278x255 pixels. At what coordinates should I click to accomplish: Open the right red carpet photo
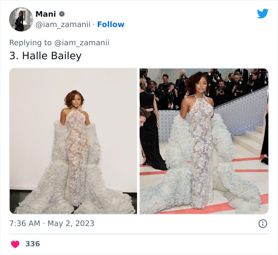(204, 141)
